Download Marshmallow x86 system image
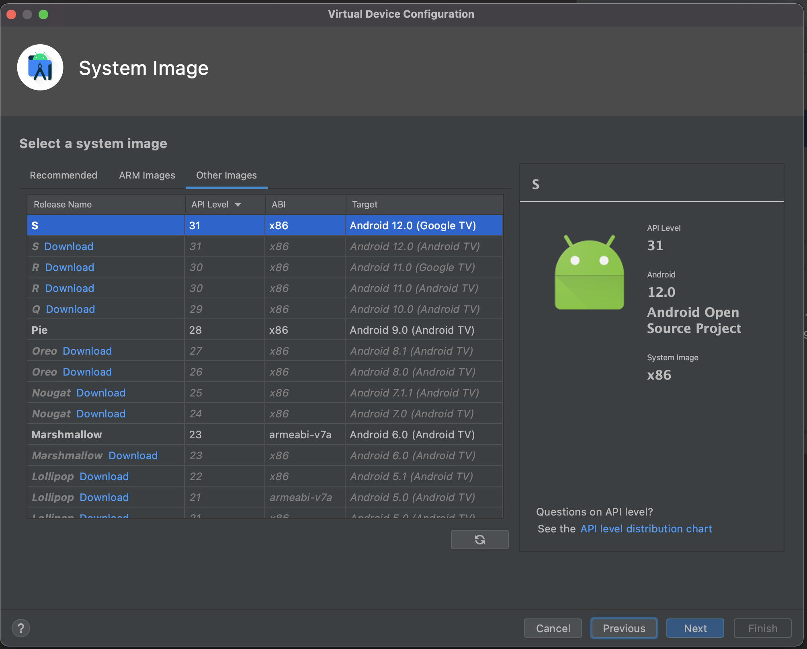 point(133,456)
